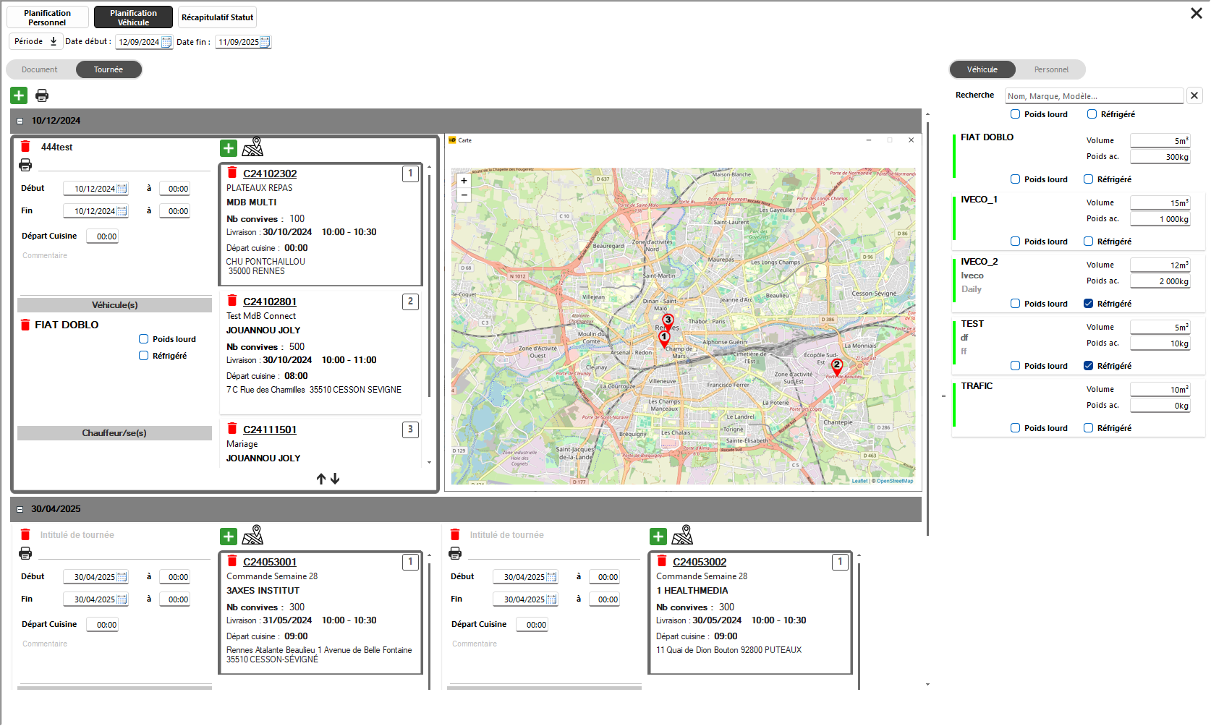Image resolution: width=1211 pixels, height=726 pixels.
Task: Open the order link C24053002
Action: [x=699, y=562]
